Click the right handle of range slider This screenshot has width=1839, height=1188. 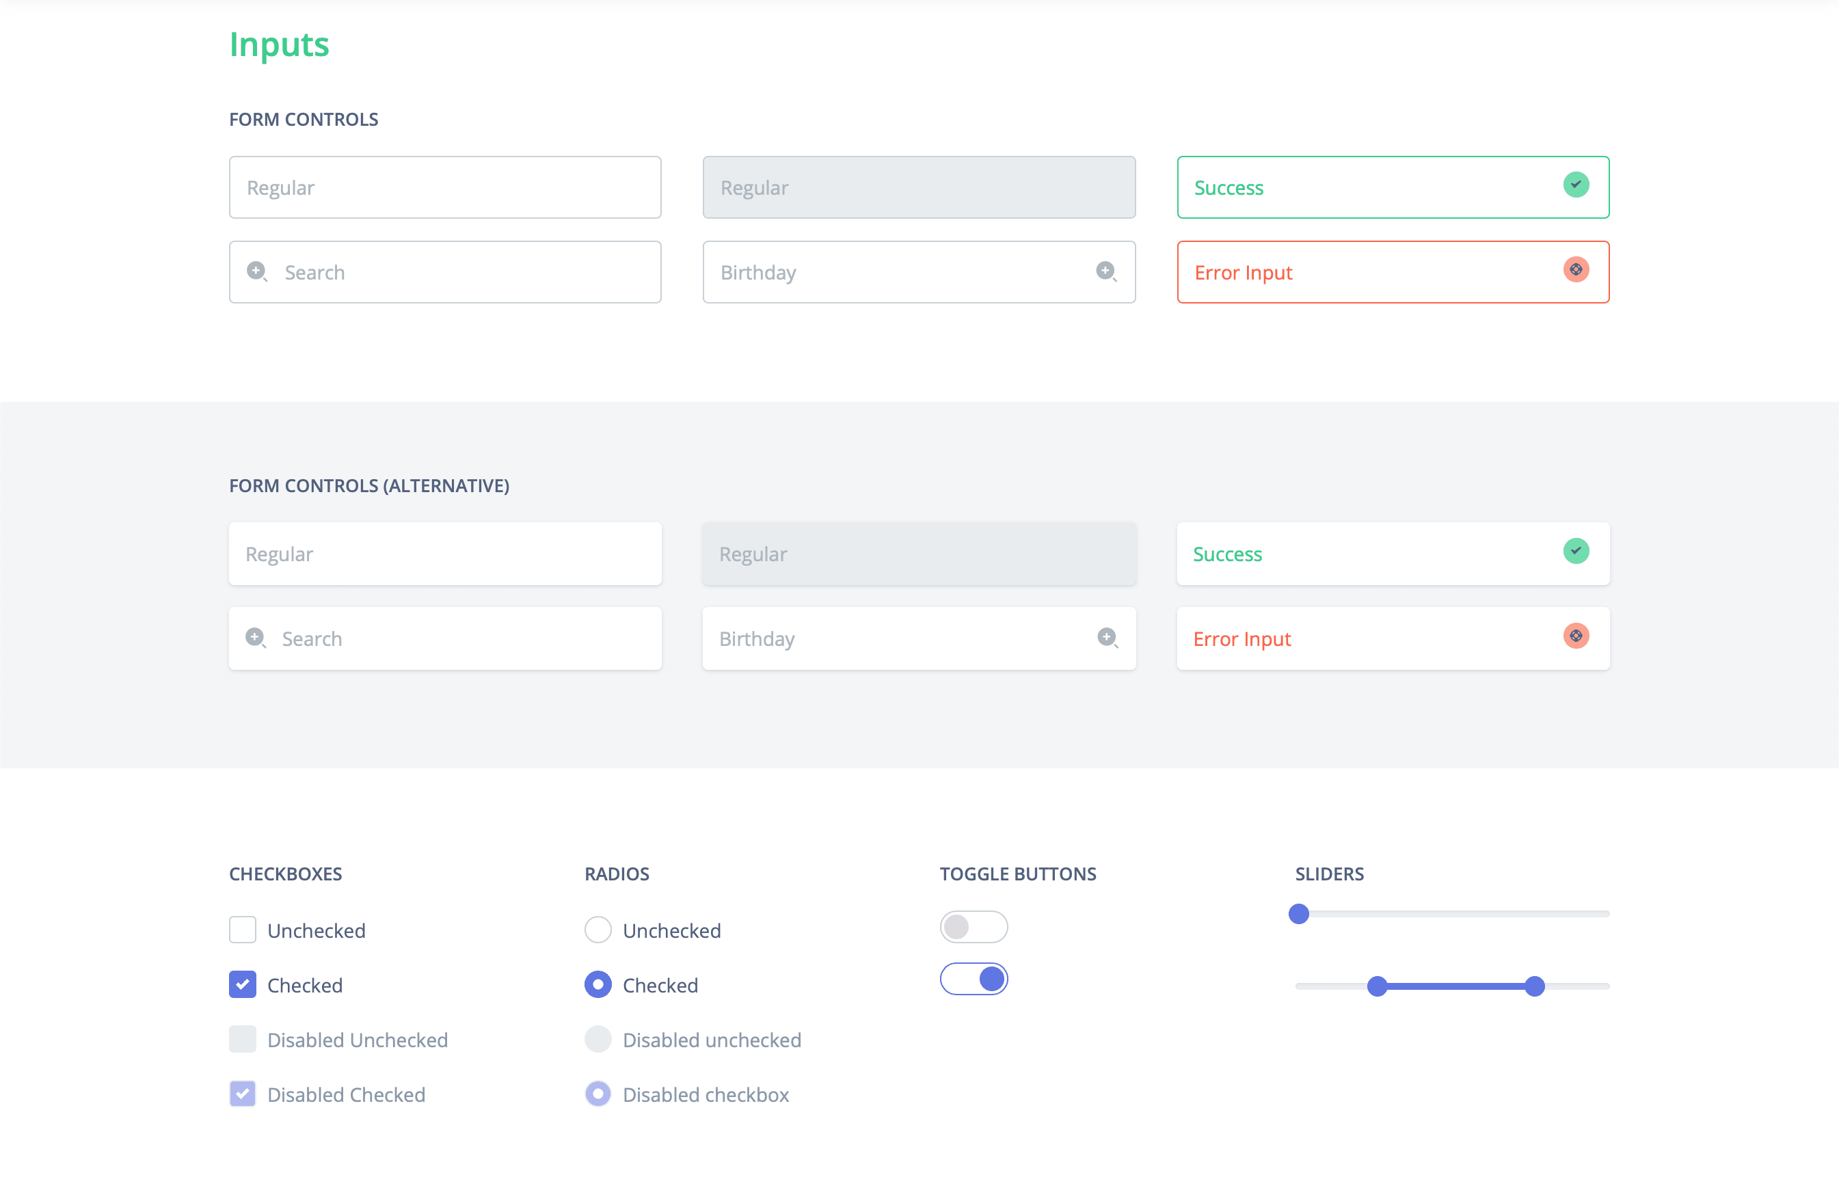pos(1534,986)
